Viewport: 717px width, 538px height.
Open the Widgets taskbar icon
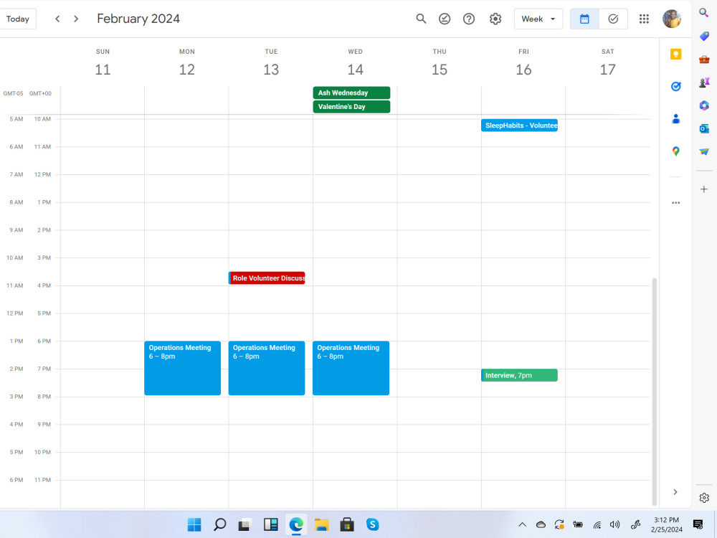[x=271, y=524]
